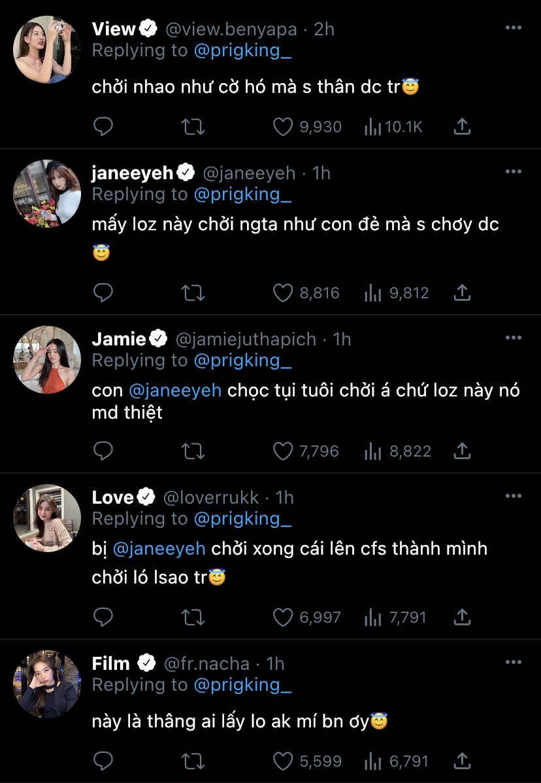This screenshot has width=541, height=783.
Task: Open @prigking_ link in Love's tweet header
Action: pos(242,519)
